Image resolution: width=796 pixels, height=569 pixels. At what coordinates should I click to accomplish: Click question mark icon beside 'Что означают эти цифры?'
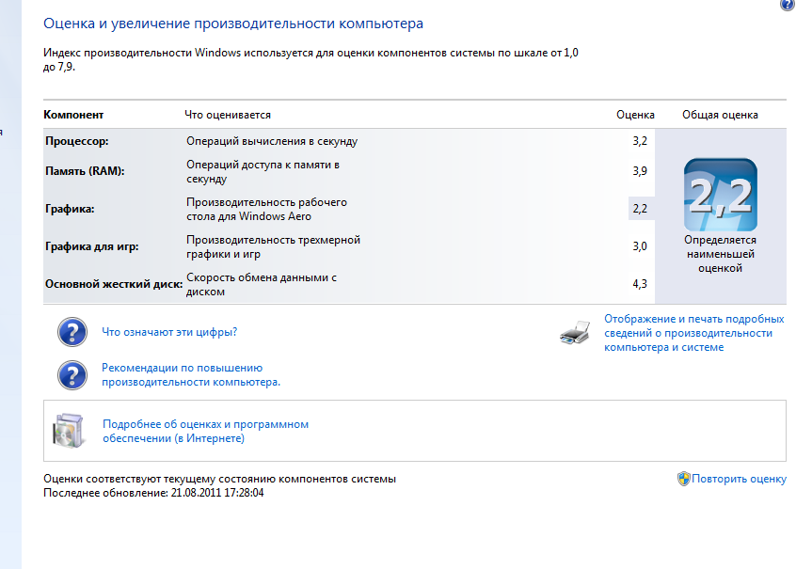72,332
